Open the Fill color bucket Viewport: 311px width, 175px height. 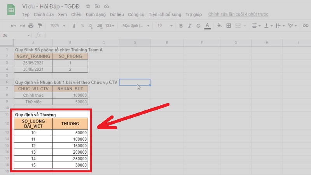[x=219, y=26]
